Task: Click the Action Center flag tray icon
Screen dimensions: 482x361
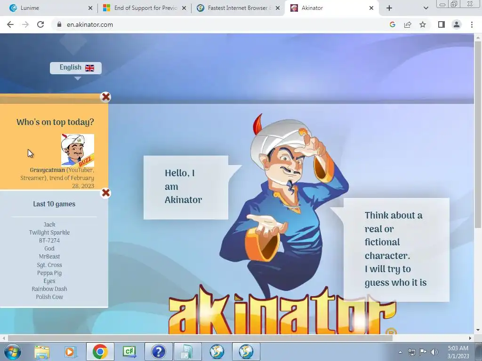Action: tap(423, 352)
